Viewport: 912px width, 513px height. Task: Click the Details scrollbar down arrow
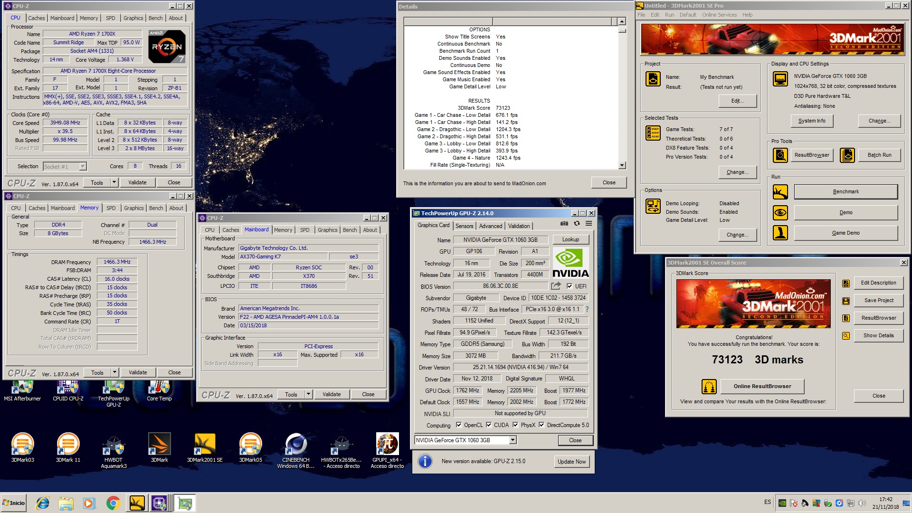tap(622, 165)
